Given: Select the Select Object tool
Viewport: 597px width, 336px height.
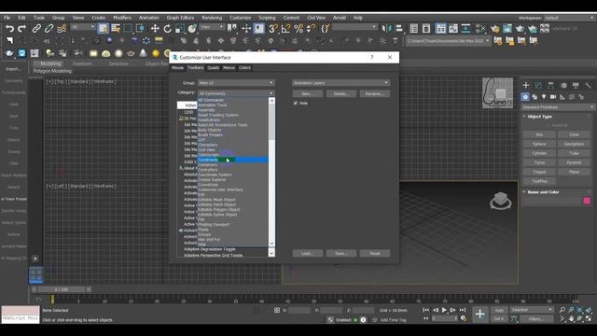Looking at the screenshot, I should coord(103,29).
